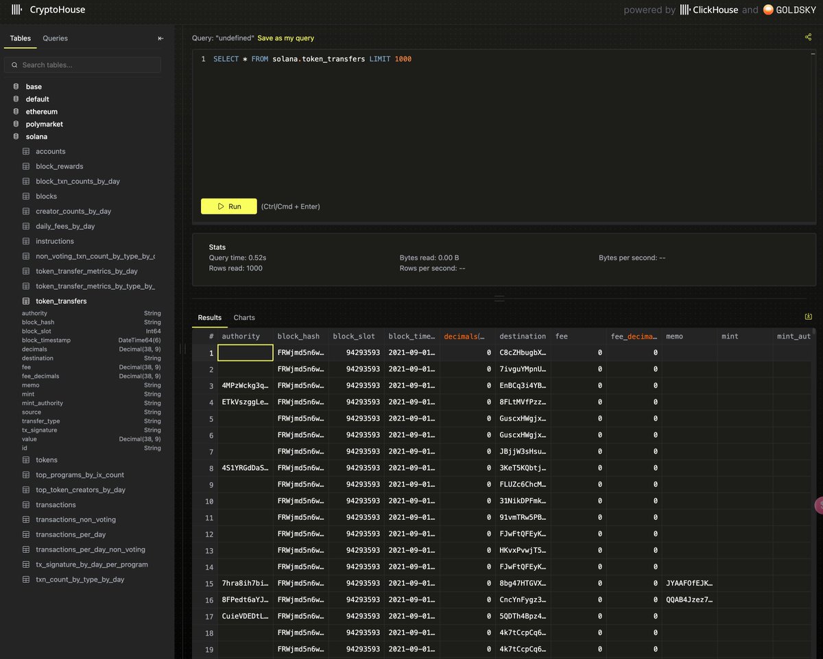The height and width of the screenshot is (659, 823).
Task: Click the tx_signature column in schema list
Action: (91, 430)
